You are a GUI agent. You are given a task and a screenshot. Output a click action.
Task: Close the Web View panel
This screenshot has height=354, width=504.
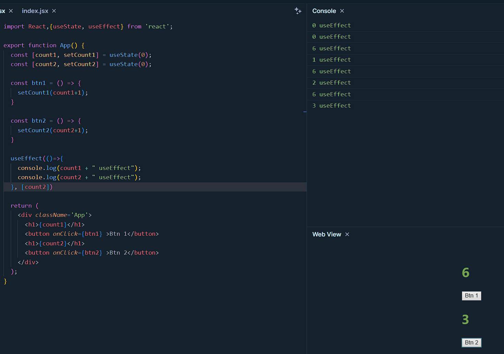point(347,234)
